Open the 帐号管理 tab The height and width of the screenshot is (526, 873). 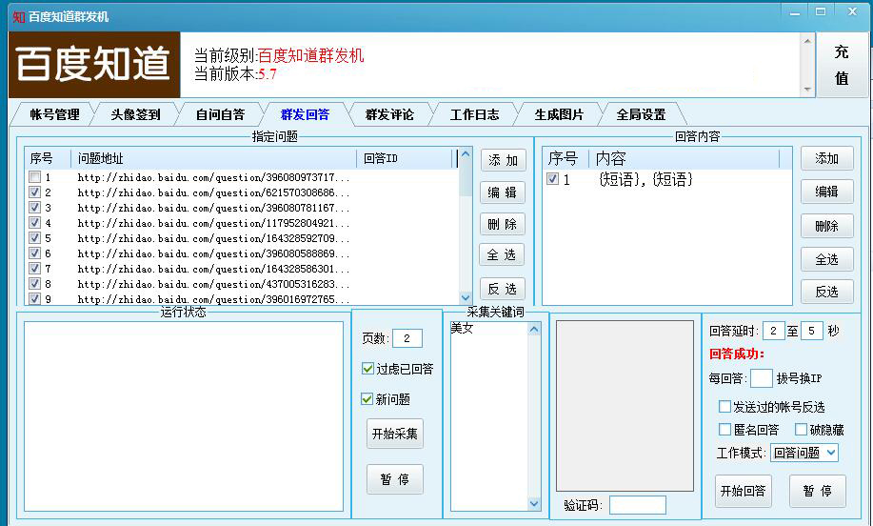tap(54, 114)
